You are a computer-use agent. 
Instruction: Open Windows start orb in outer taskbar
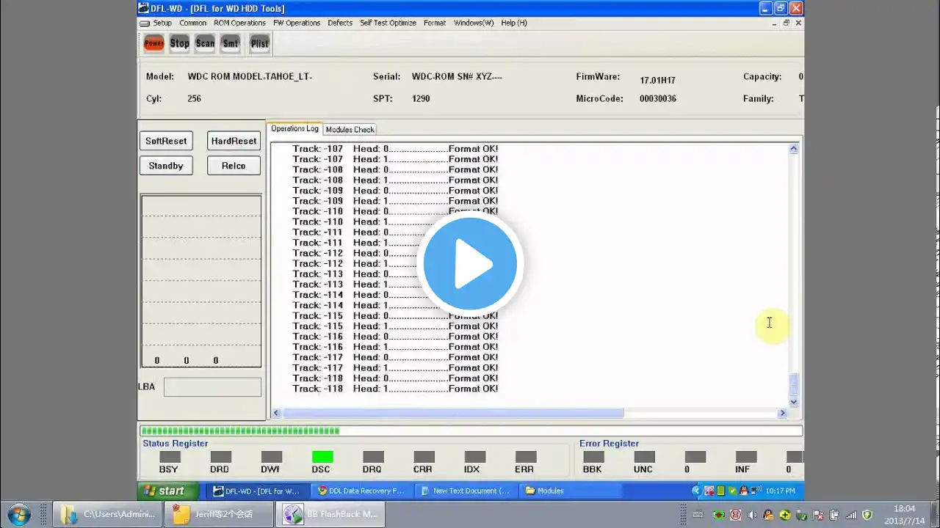click(x=18, y=514)
